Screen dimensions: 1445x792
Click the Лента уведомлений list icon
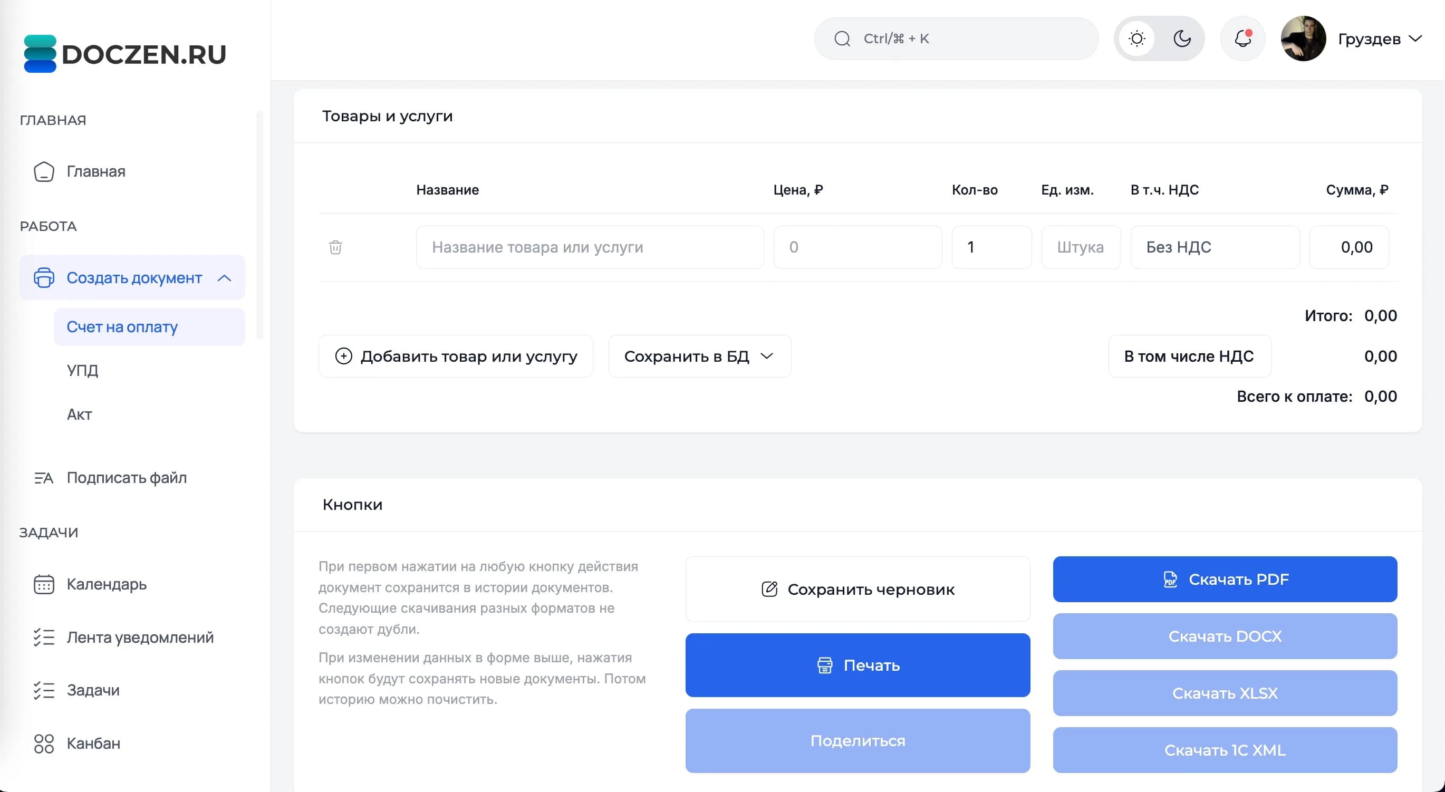pos(44,637)
